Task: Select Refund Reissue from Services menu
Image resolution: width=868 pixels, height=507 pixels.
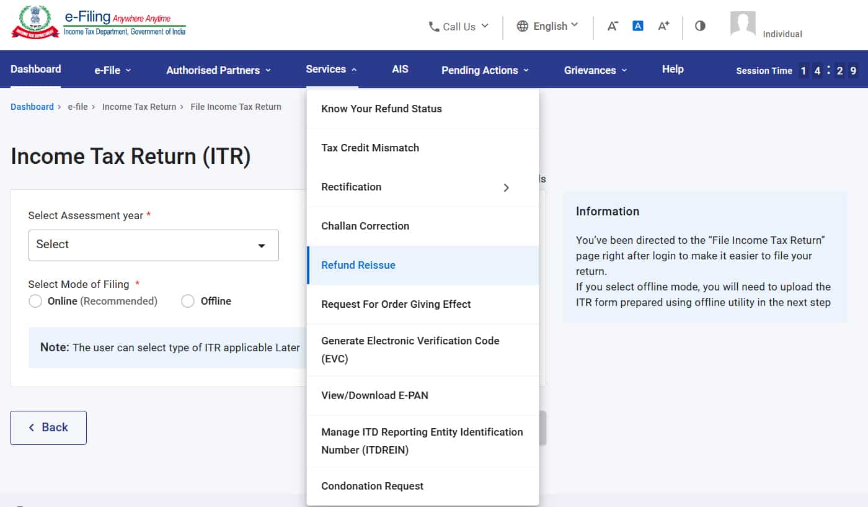Action: (358, 264)
